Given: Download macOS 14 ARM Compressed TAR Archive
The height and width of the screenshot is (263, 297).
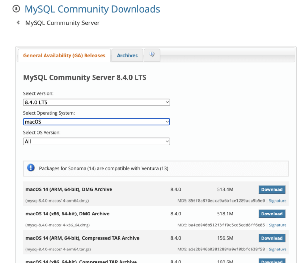Looking at the screenshot, I should [272, 238].
